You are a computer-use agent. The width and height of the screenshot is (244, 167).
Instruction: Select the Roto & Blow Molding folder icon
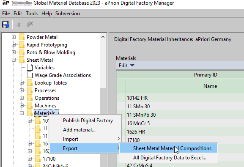(x=22, y=52)
